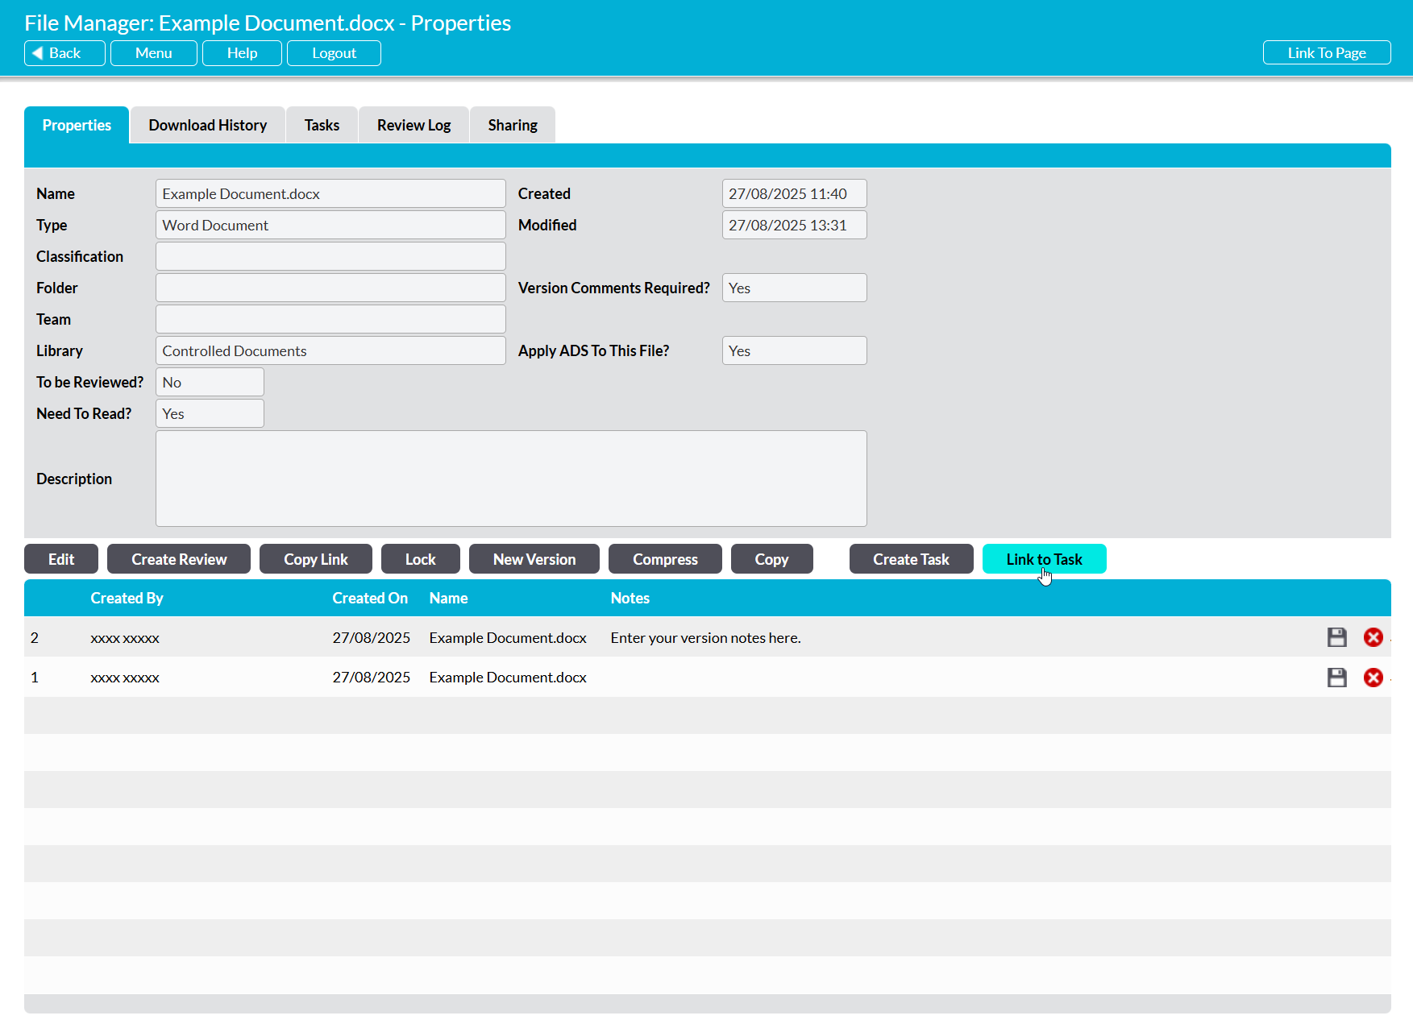This screenshot has height=1028, width=1413.
Task: Compress the file
Action: 665,559
